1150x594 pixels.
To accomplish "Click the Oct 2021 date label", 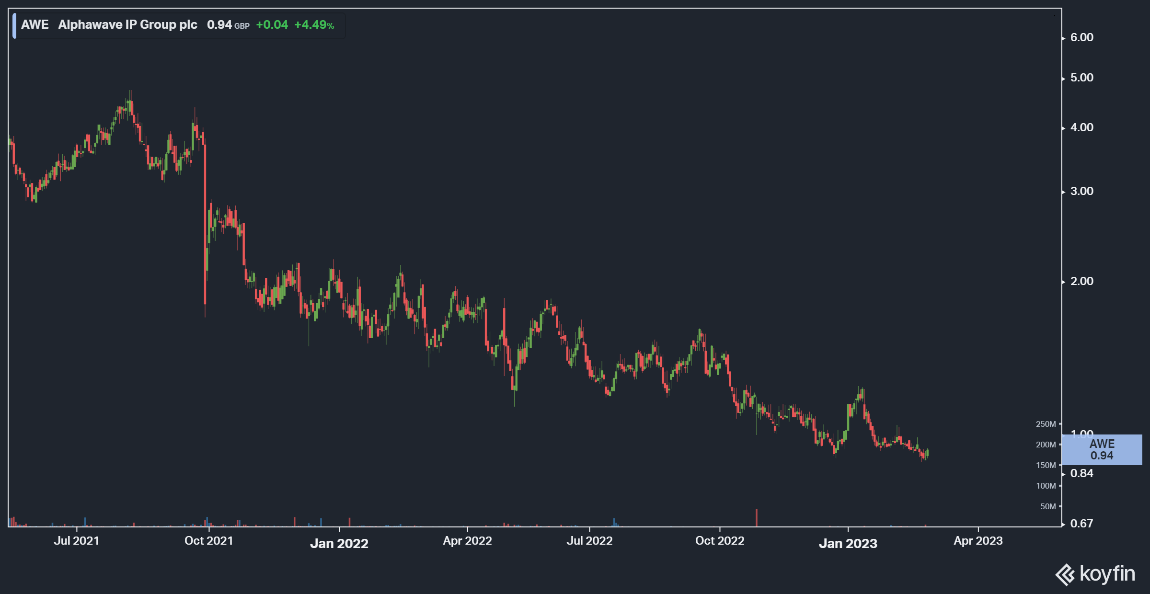I will click(208, 541).
